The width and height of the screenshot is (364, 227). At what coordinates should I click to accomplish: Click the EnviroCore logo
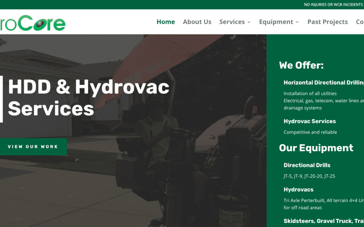(x=32, y=23)
